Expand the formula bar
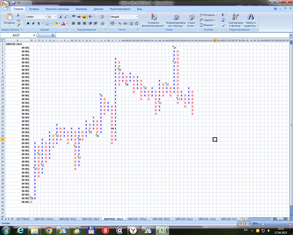 point(291,35)
